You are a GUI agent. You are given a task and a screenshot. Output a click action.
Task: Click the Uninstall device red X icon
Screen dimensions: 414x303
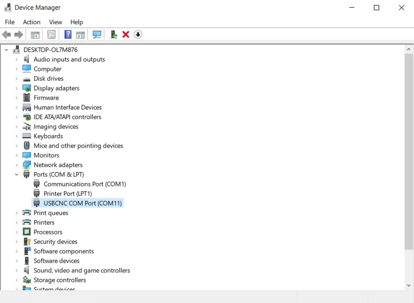pyautogui.click(x=125, y=34)
